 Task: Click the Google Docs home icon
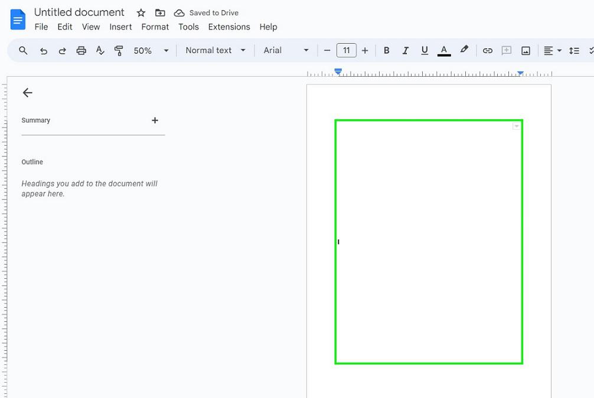(18, 19)
